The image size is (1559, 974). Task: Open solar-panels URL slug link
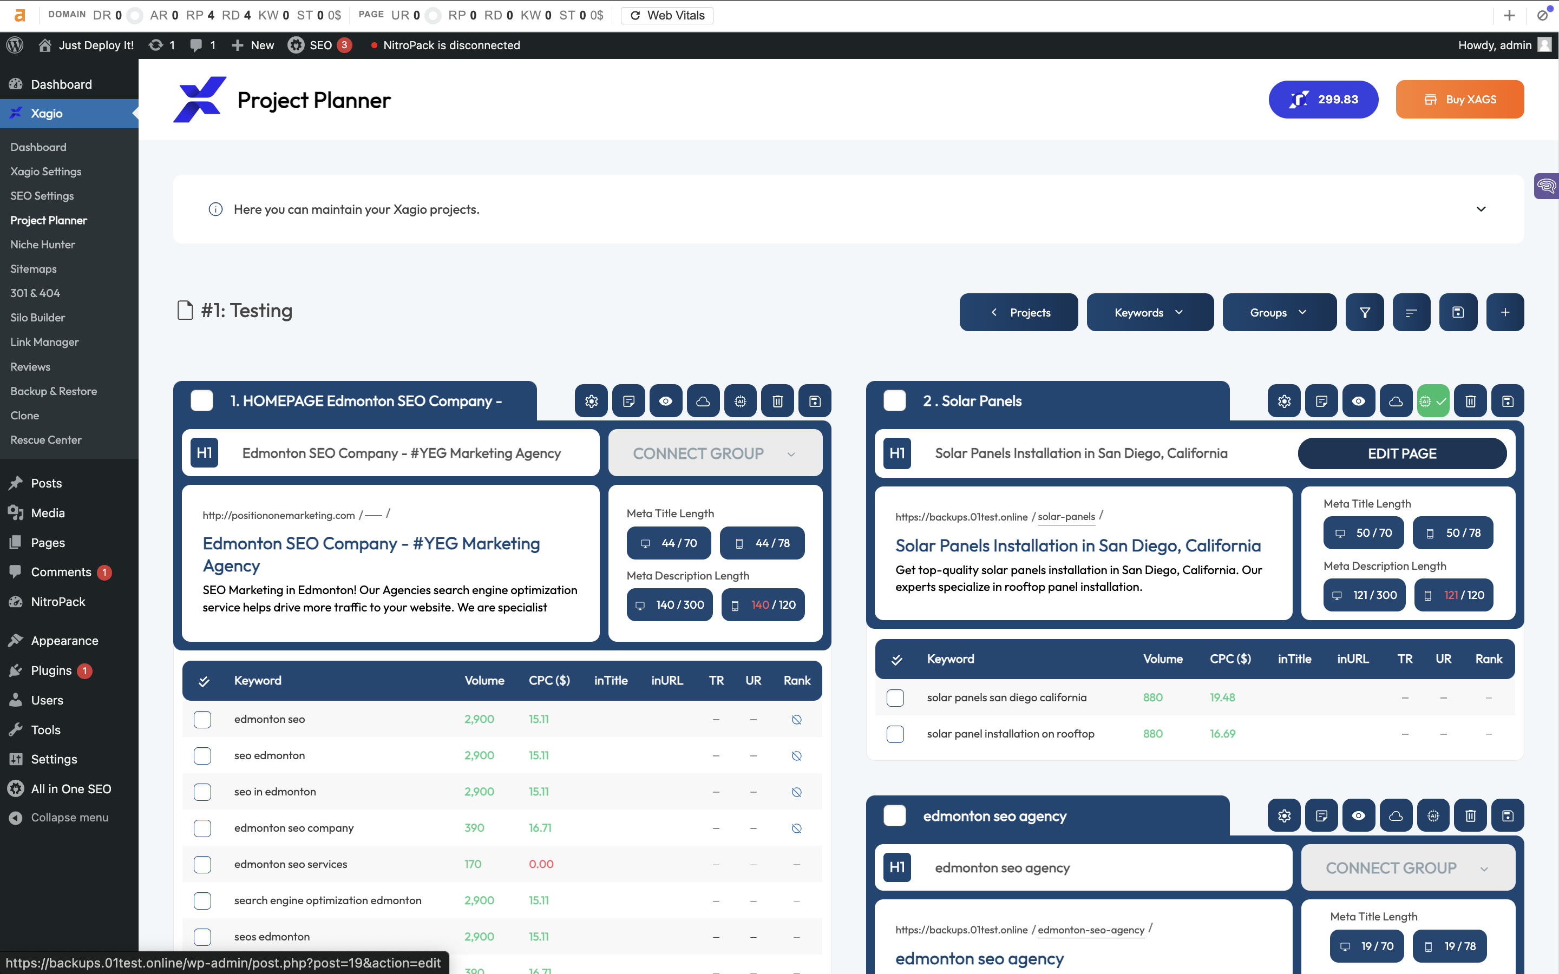[x=1066, y=517]
